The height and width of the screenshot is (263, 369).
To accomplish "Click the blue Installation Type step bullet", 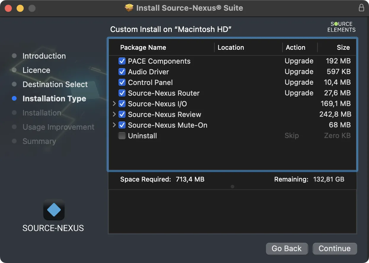I will tap(14, 98).
